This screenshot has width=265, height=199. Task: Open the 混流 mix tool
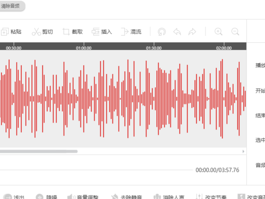pyautogui.click(x=131, y=32)
